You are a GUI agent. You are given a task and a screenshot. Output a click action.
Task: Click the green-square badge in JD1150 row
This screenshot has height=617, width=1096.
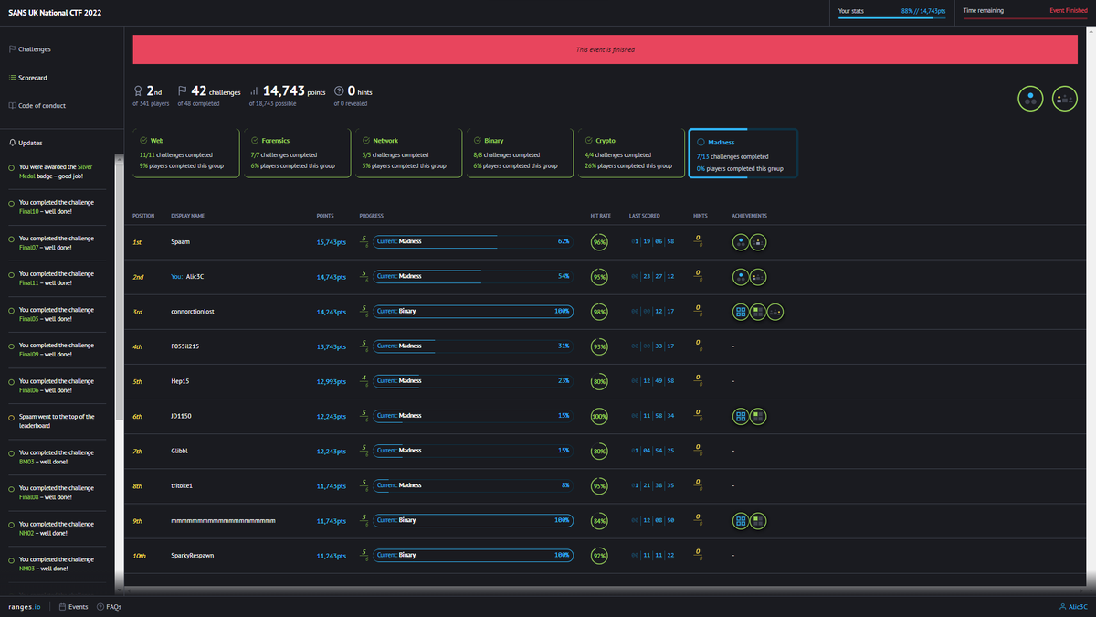click(758, 416)
